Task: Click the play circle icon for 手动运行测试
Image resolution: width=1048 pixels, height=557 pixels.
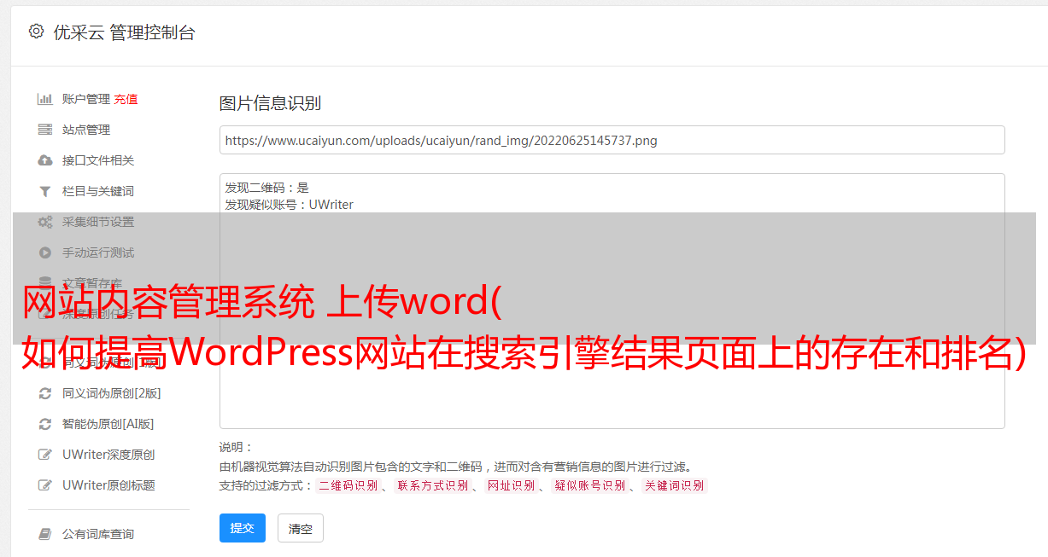Action: coord(45,252)
